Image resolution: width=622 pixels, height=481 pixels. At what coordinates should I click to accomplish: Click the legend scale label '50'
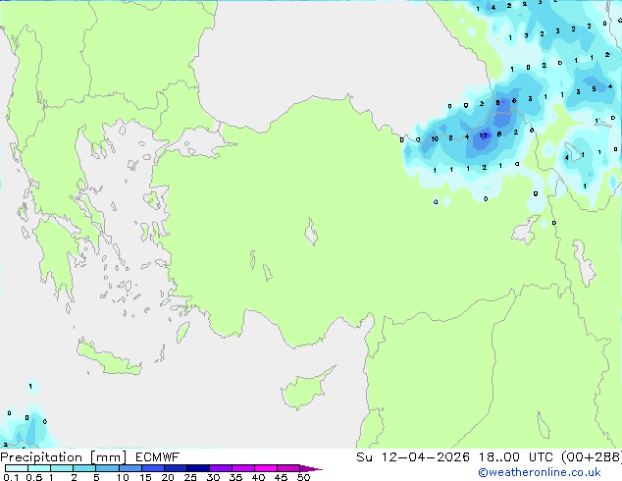pyautogui.click(x=303, y=477)
